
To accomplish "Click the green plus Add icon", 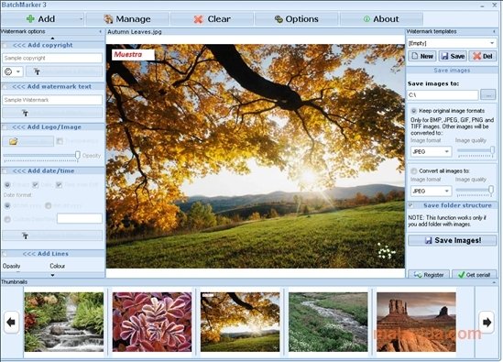I will click(x=30, y=19).
